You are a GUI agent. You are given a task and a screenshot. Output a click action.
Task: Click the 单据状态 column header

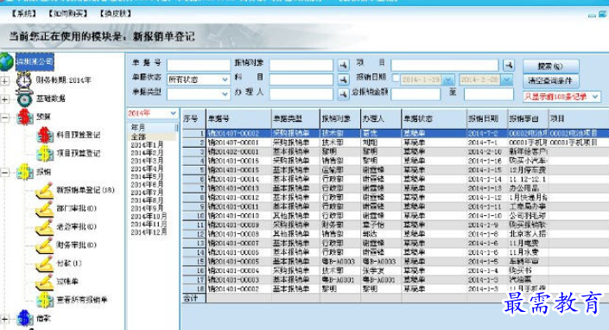(434, 119)
